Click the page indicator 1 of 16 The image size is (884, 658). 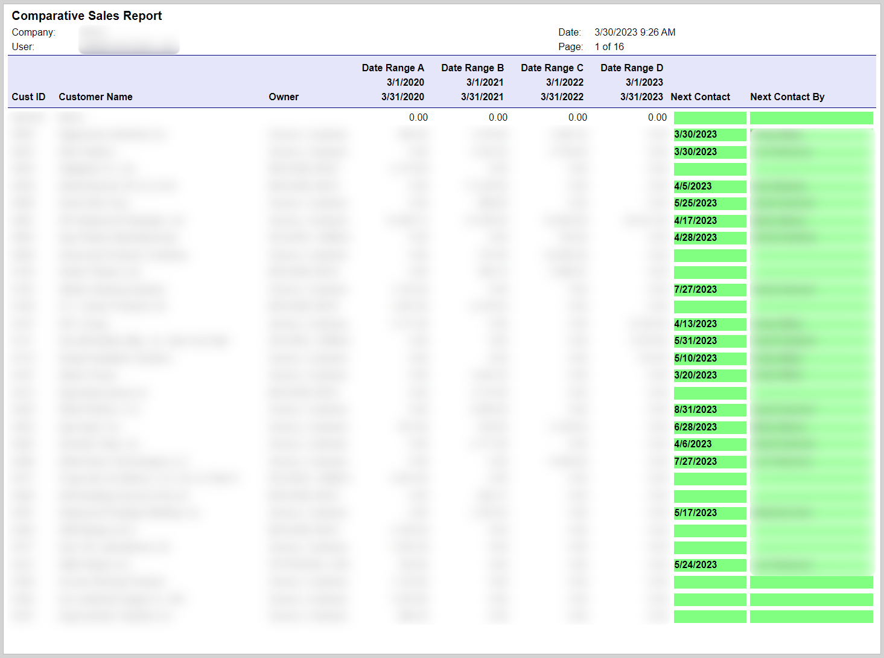click(609, 46)
